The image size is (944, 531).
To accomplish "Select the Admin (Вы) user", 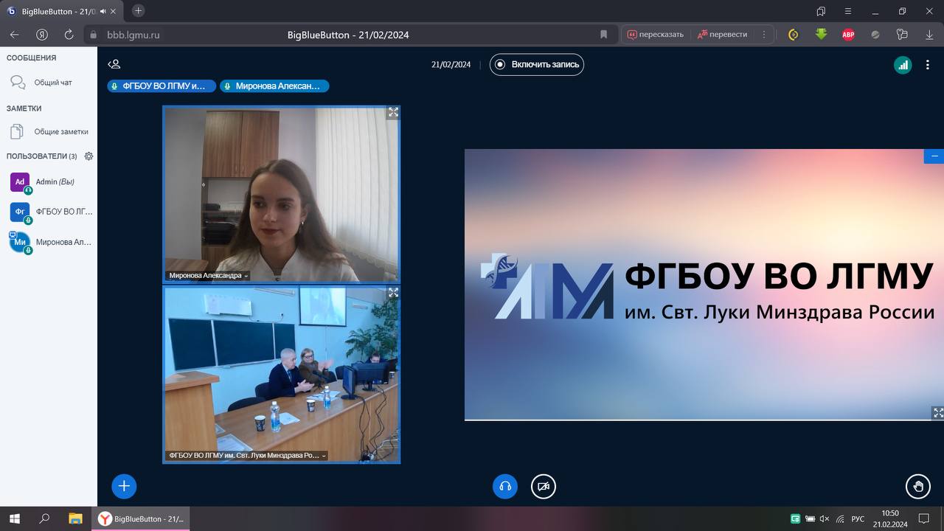I will 49,182.
